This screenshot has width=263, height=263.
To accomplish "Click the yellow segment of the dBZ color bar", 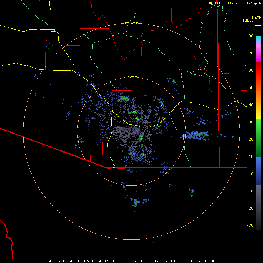I will click(x=258, y=114).
